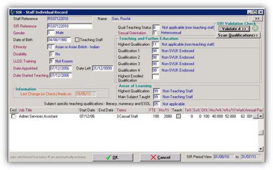Click the Date Started Teaching field
The height and width of the screenshot is (170, 273).
(x=61, y=76)
